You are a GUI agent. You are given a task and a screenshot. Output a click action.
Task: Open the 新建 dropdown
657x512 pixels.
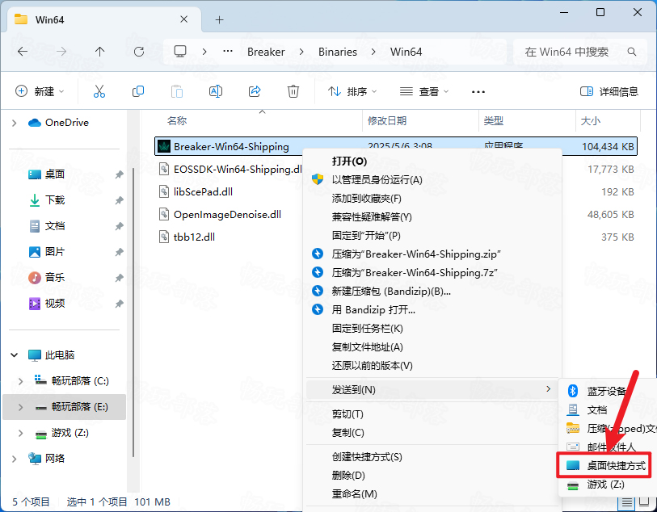40,91
